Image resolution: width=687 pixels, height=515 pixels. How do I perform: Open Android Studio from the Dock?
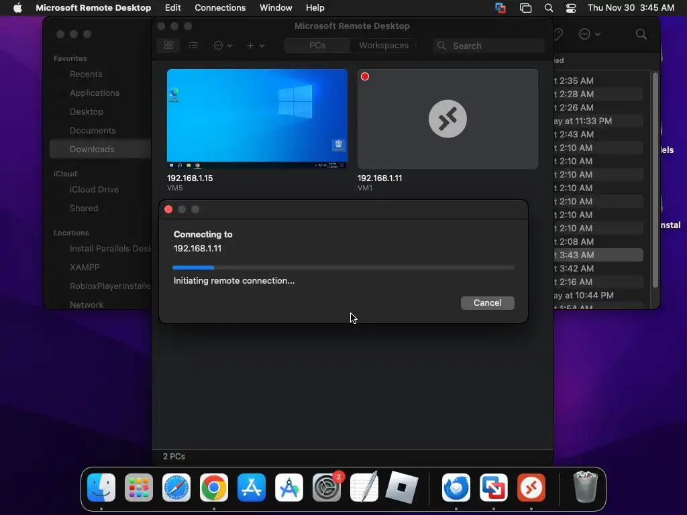pos(289,488)
